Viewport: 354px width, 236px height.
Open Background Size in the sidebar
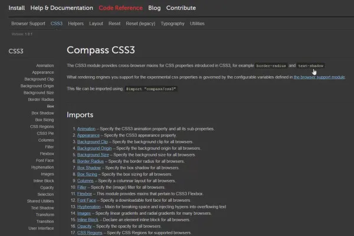(x=38, y=93)
